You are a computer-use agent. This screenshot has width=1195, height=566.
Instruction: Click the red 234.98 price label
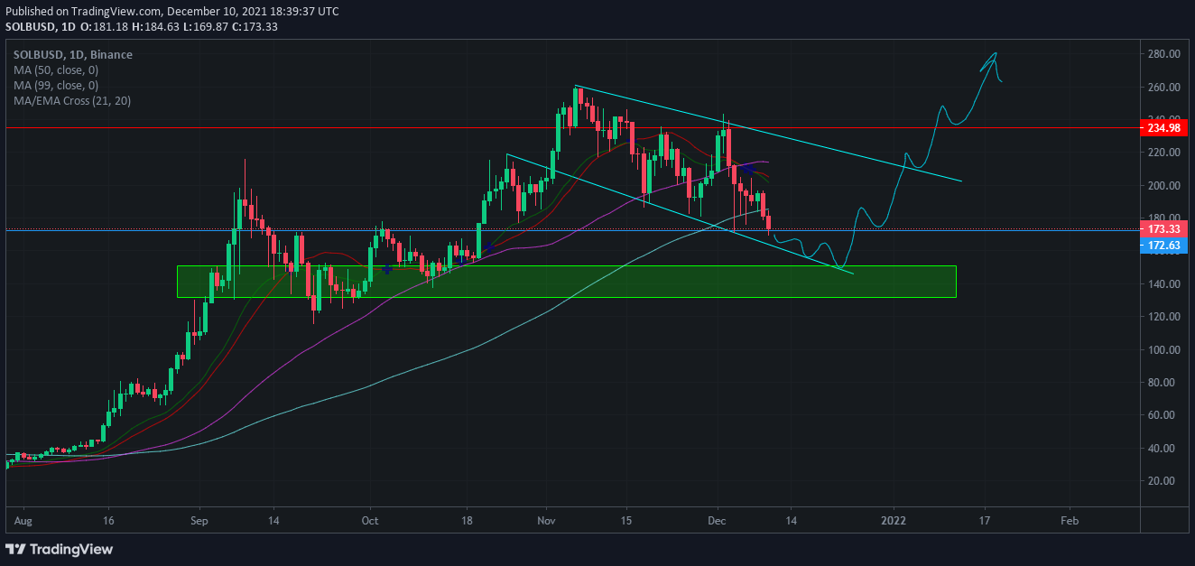(1164, 128)
